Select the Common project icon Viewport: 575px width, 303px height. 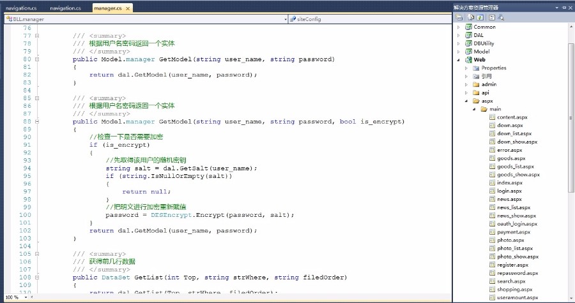point(468,27)
